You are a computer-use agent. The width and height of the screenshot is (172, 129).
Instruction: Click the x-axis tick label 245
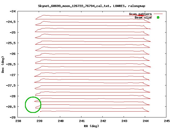tap(167, 121)
